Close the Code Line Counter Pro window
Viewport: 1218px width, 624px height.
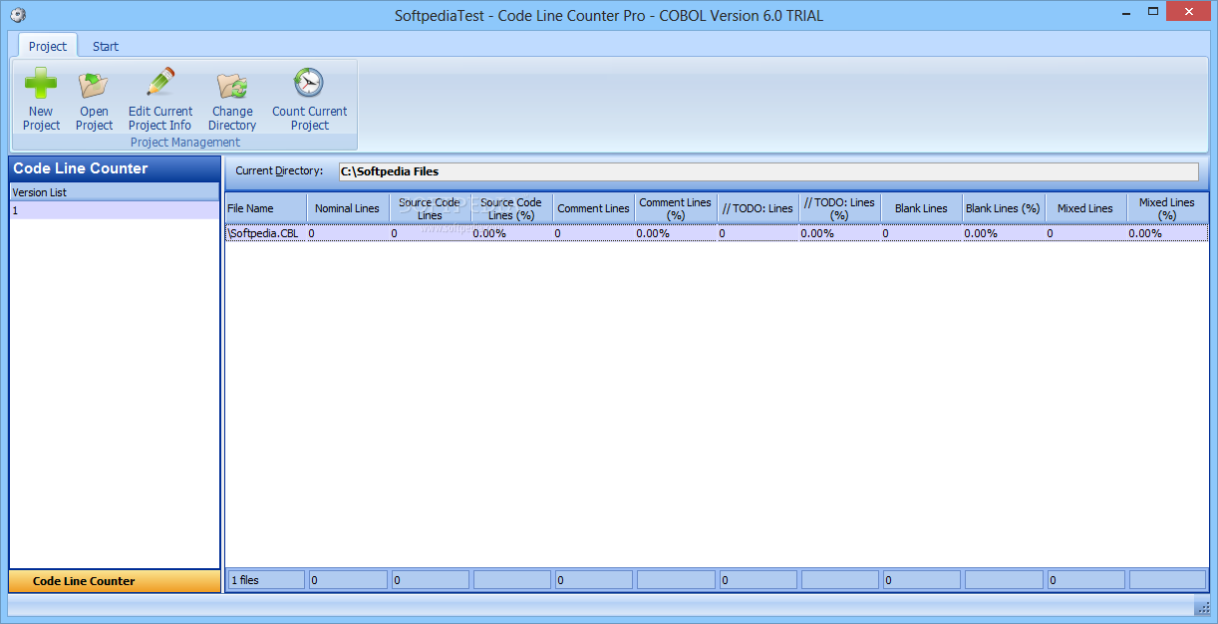coord(1189,11)
